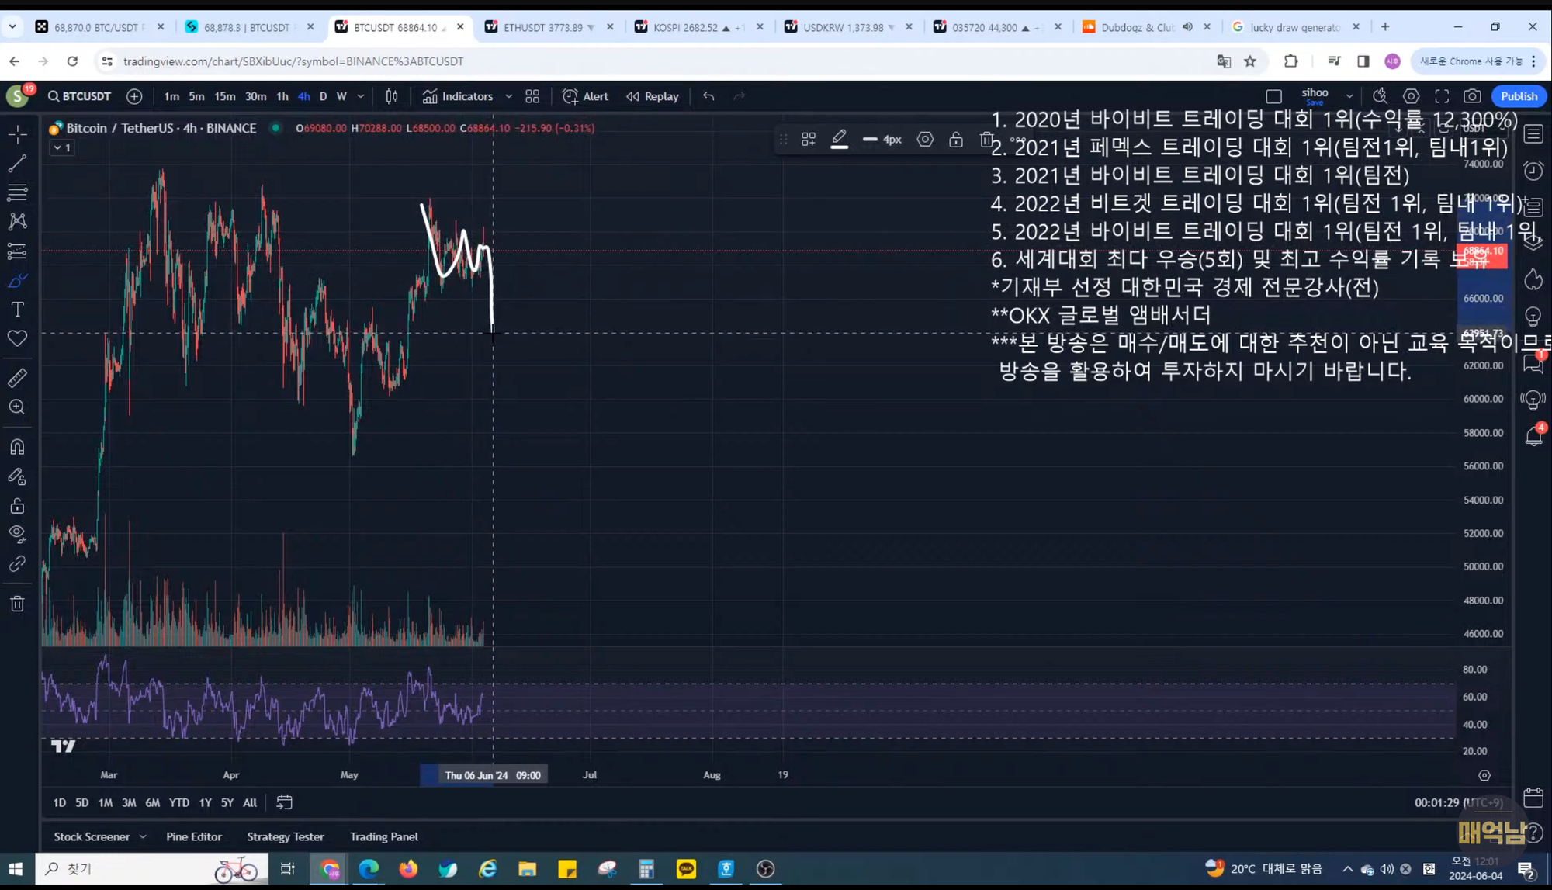Toggle stay in drawing mode

17,476
